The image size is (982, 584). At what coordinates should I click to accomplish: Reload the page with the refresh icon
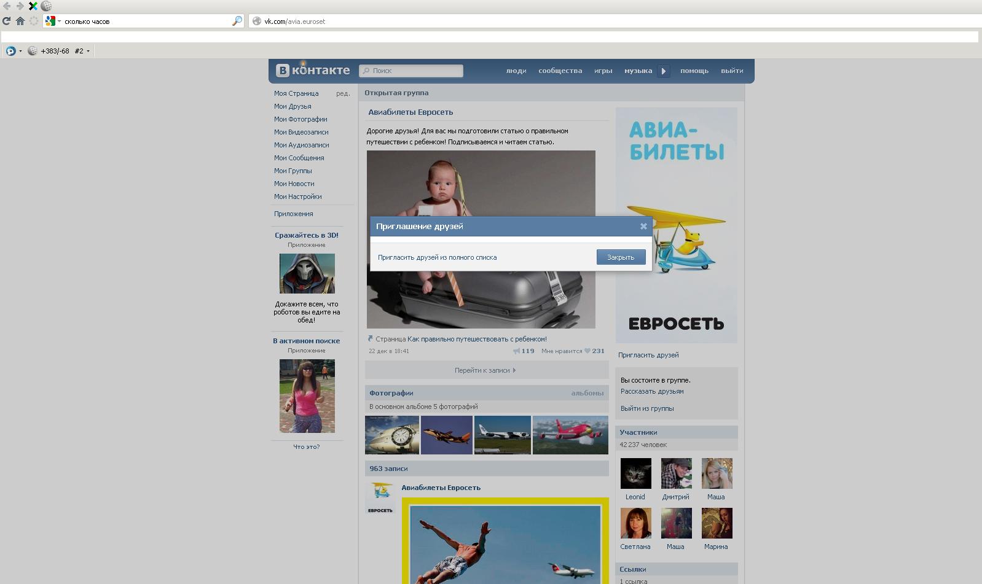pos(7,21)
